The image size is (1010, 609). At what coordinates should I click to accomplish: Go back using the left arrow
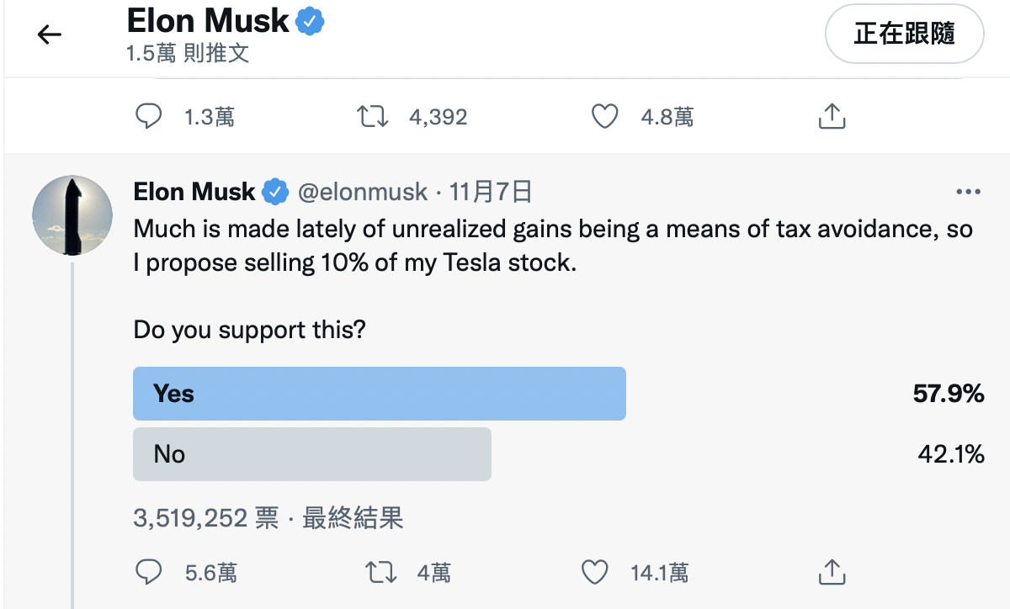(x=50, y=34)
